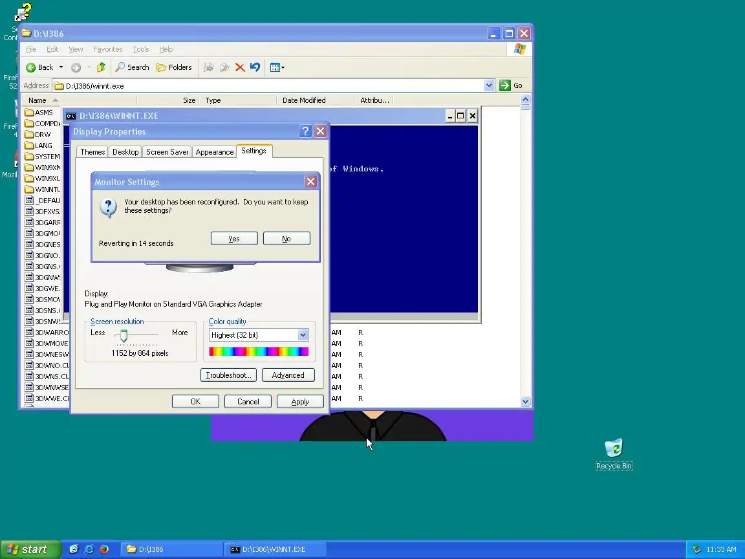Sort by Attributes column header
The image size is (745, 559).
tap(374, 100)
